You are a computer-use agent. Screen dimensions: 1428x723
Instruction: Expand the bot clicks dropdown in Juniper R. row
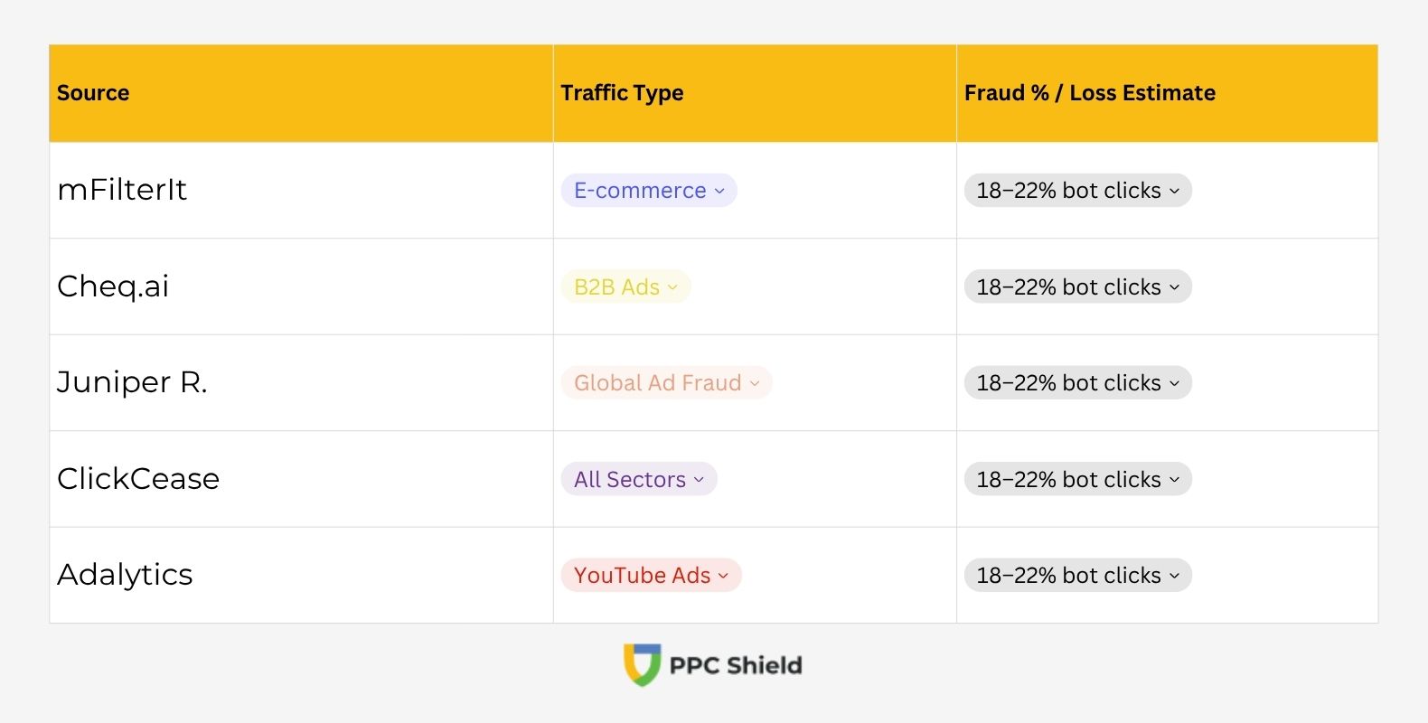(x=1077, y=383)
